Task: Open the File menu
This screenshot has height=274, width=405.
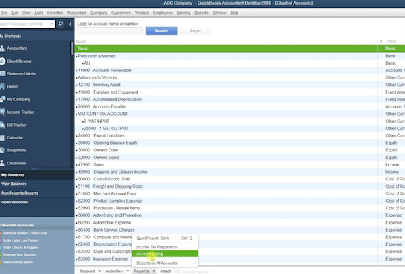Action: click(x=5, y=13)
